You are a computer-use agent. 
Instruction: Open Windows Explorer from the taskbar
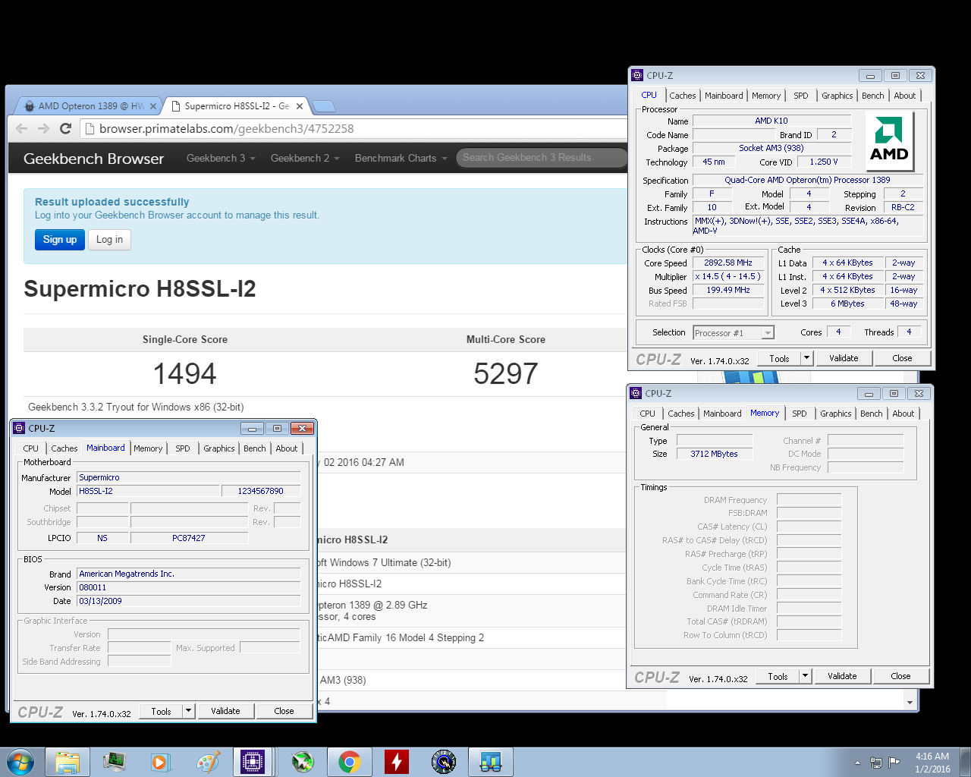(x=68, y=762)
